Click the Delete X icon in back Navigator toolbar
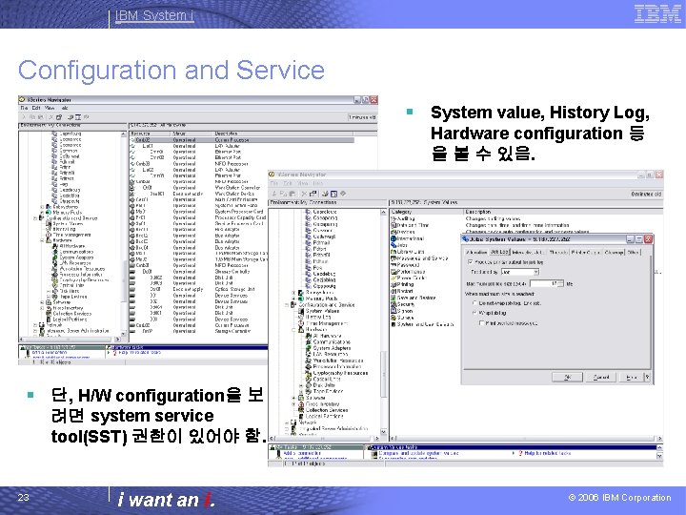The width and height of the screenshot is (686, 515). coord(51,117)
